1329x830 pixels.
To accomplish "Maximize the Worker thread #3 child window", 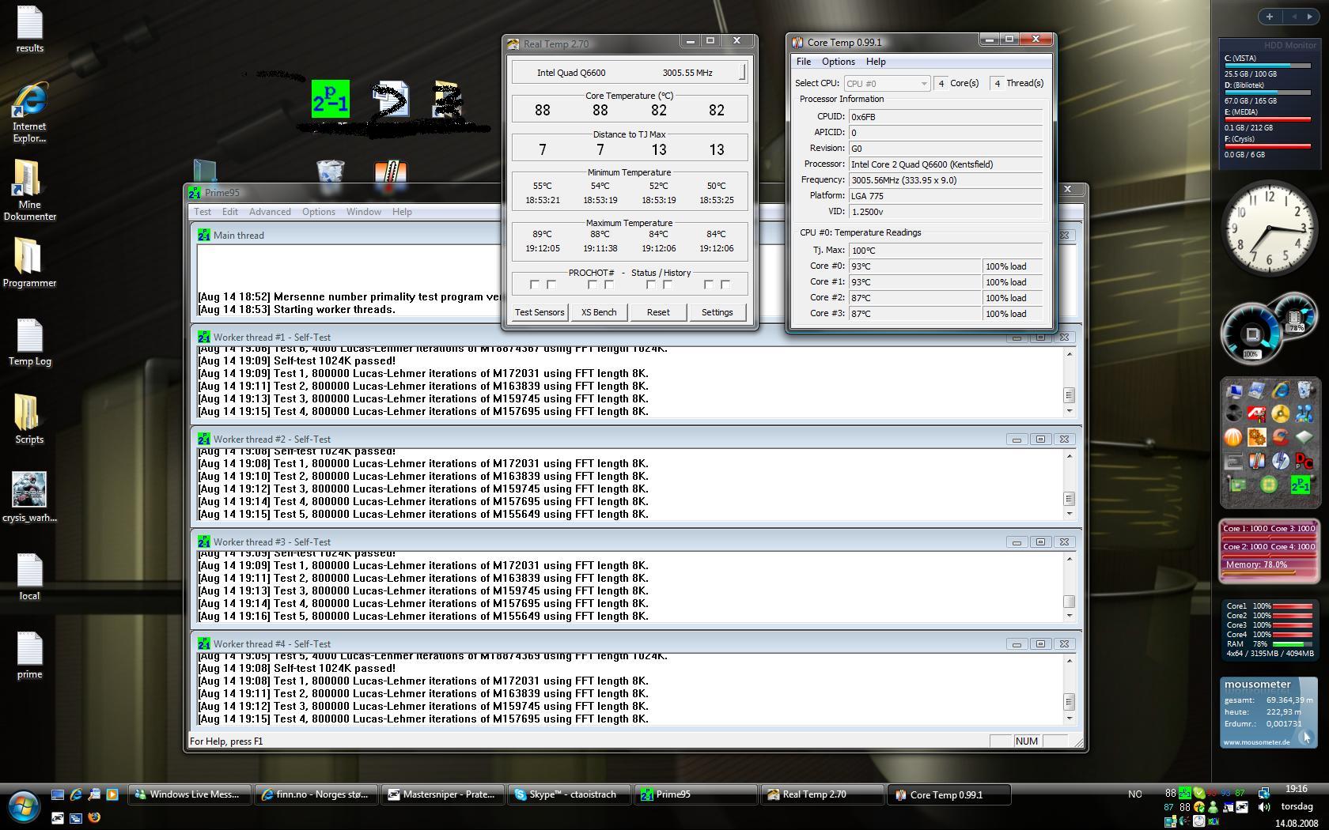I will click(1040, 541).
